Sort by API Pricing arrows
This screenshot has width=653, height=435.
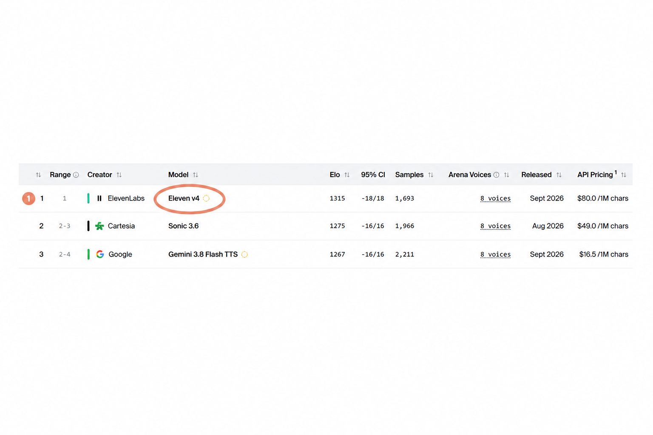pyautogui.click(x=624, y=175)
